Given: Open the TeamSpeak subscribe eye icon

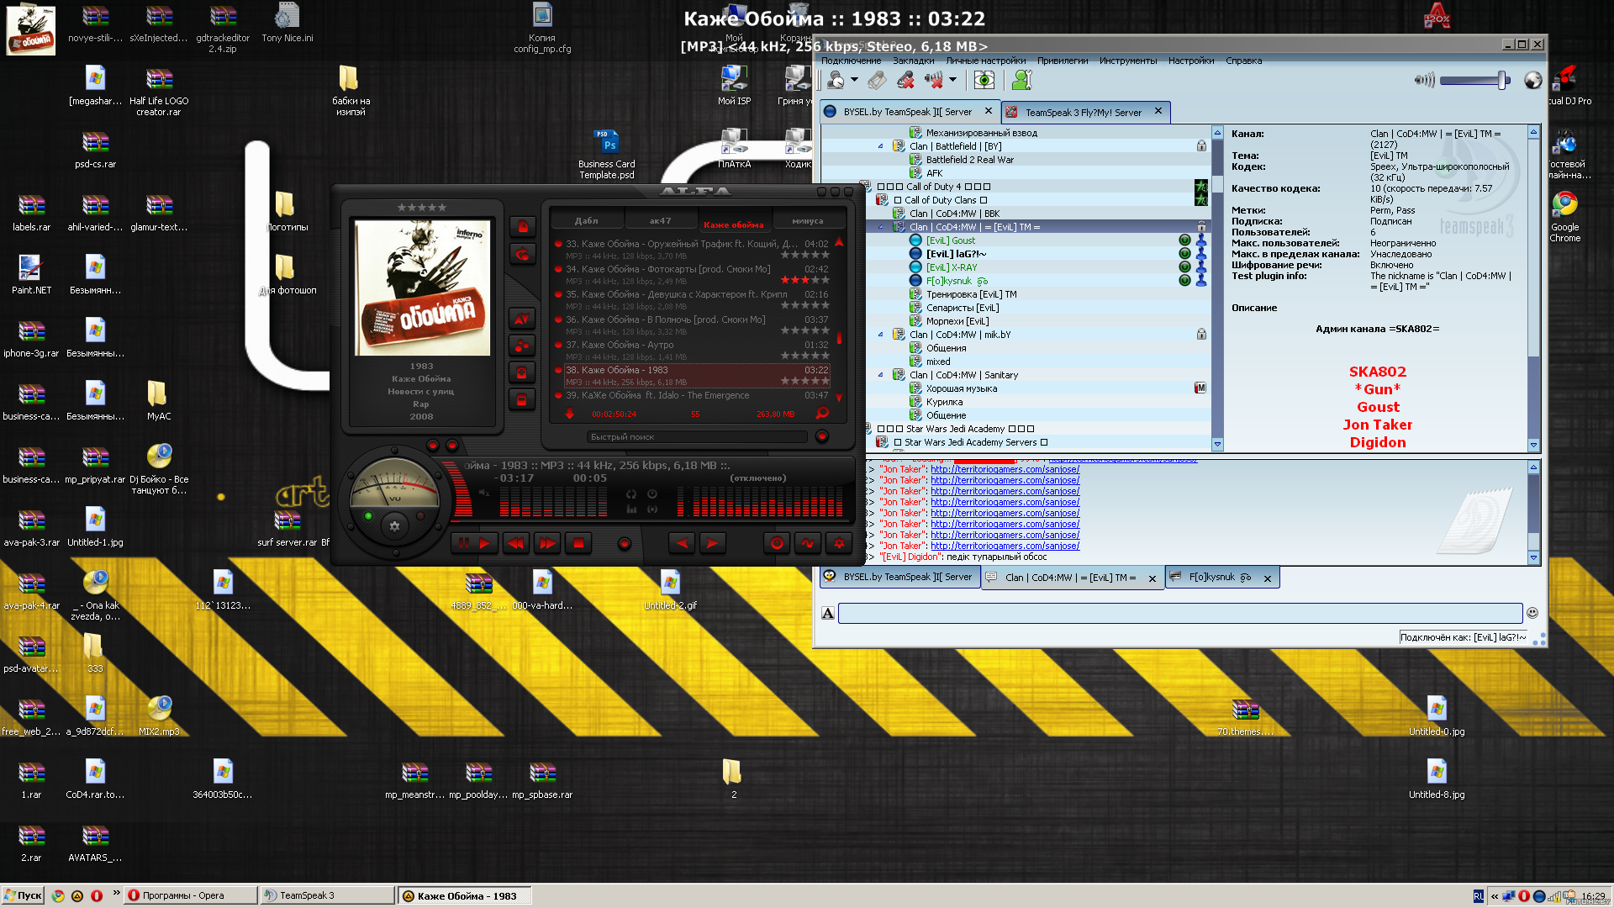Looking at the screenshot, I should [984, 80].
